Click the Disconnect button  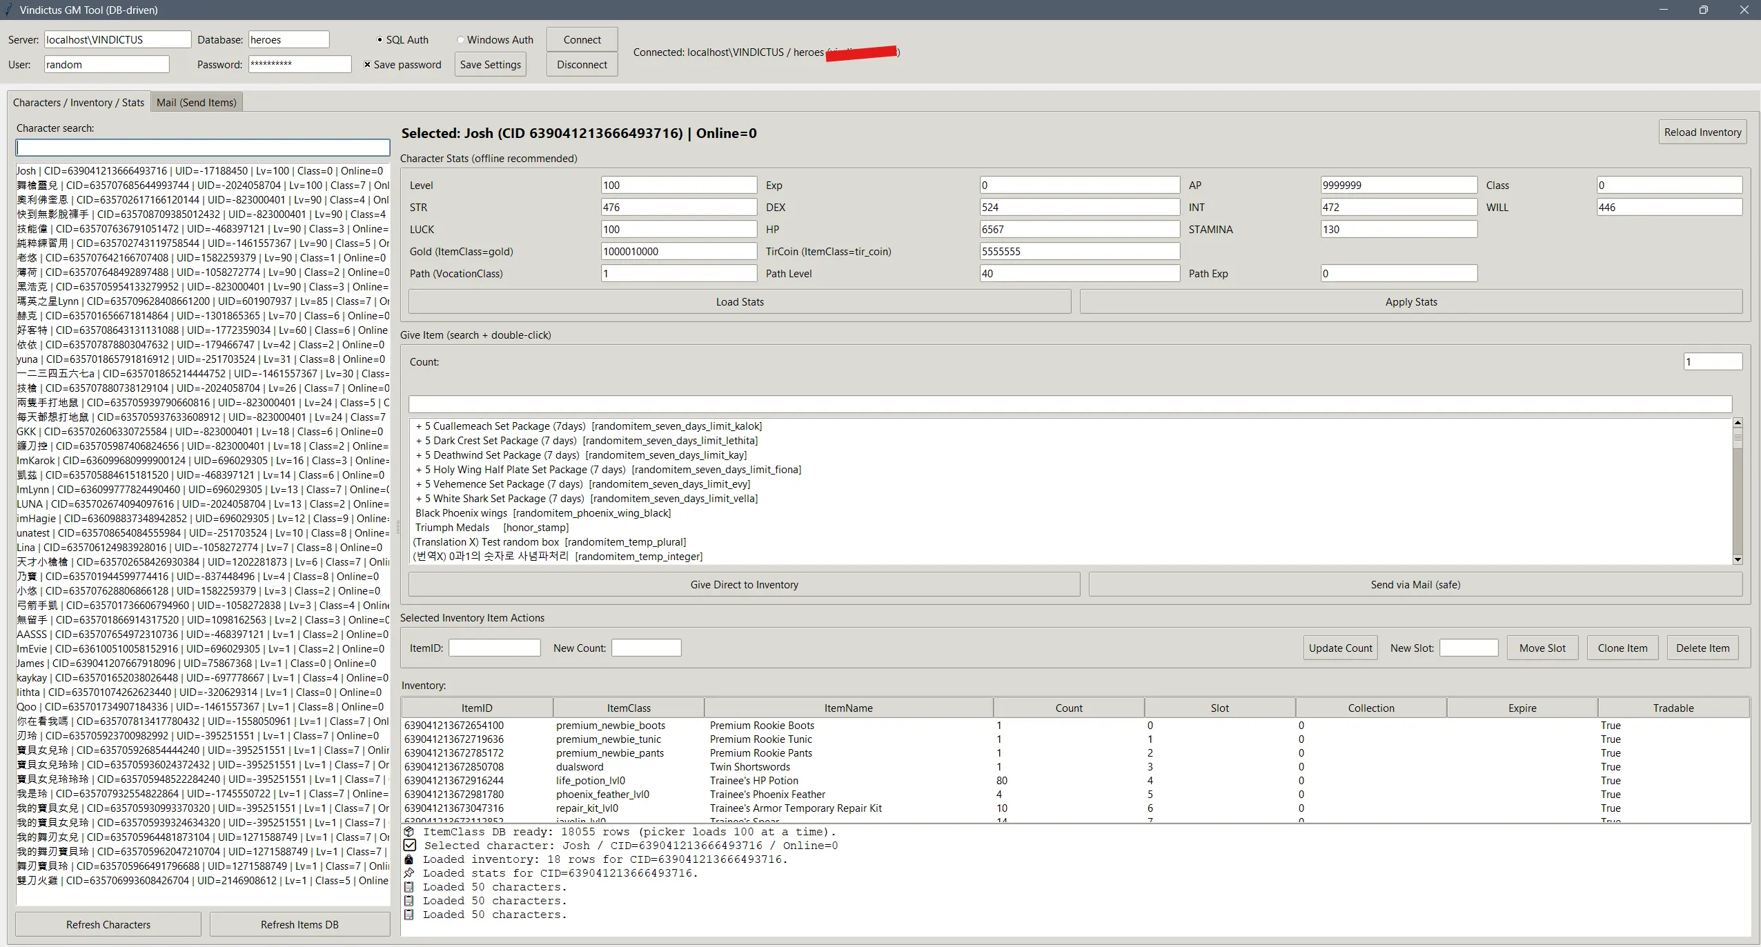[x=582, y=65]
